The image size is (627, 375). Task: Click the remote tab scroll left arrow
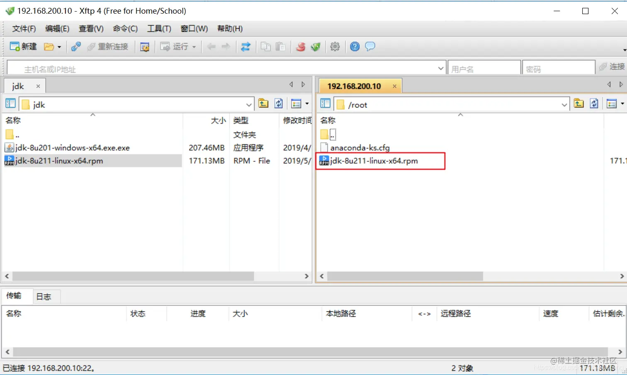click(x=609, y=85)
